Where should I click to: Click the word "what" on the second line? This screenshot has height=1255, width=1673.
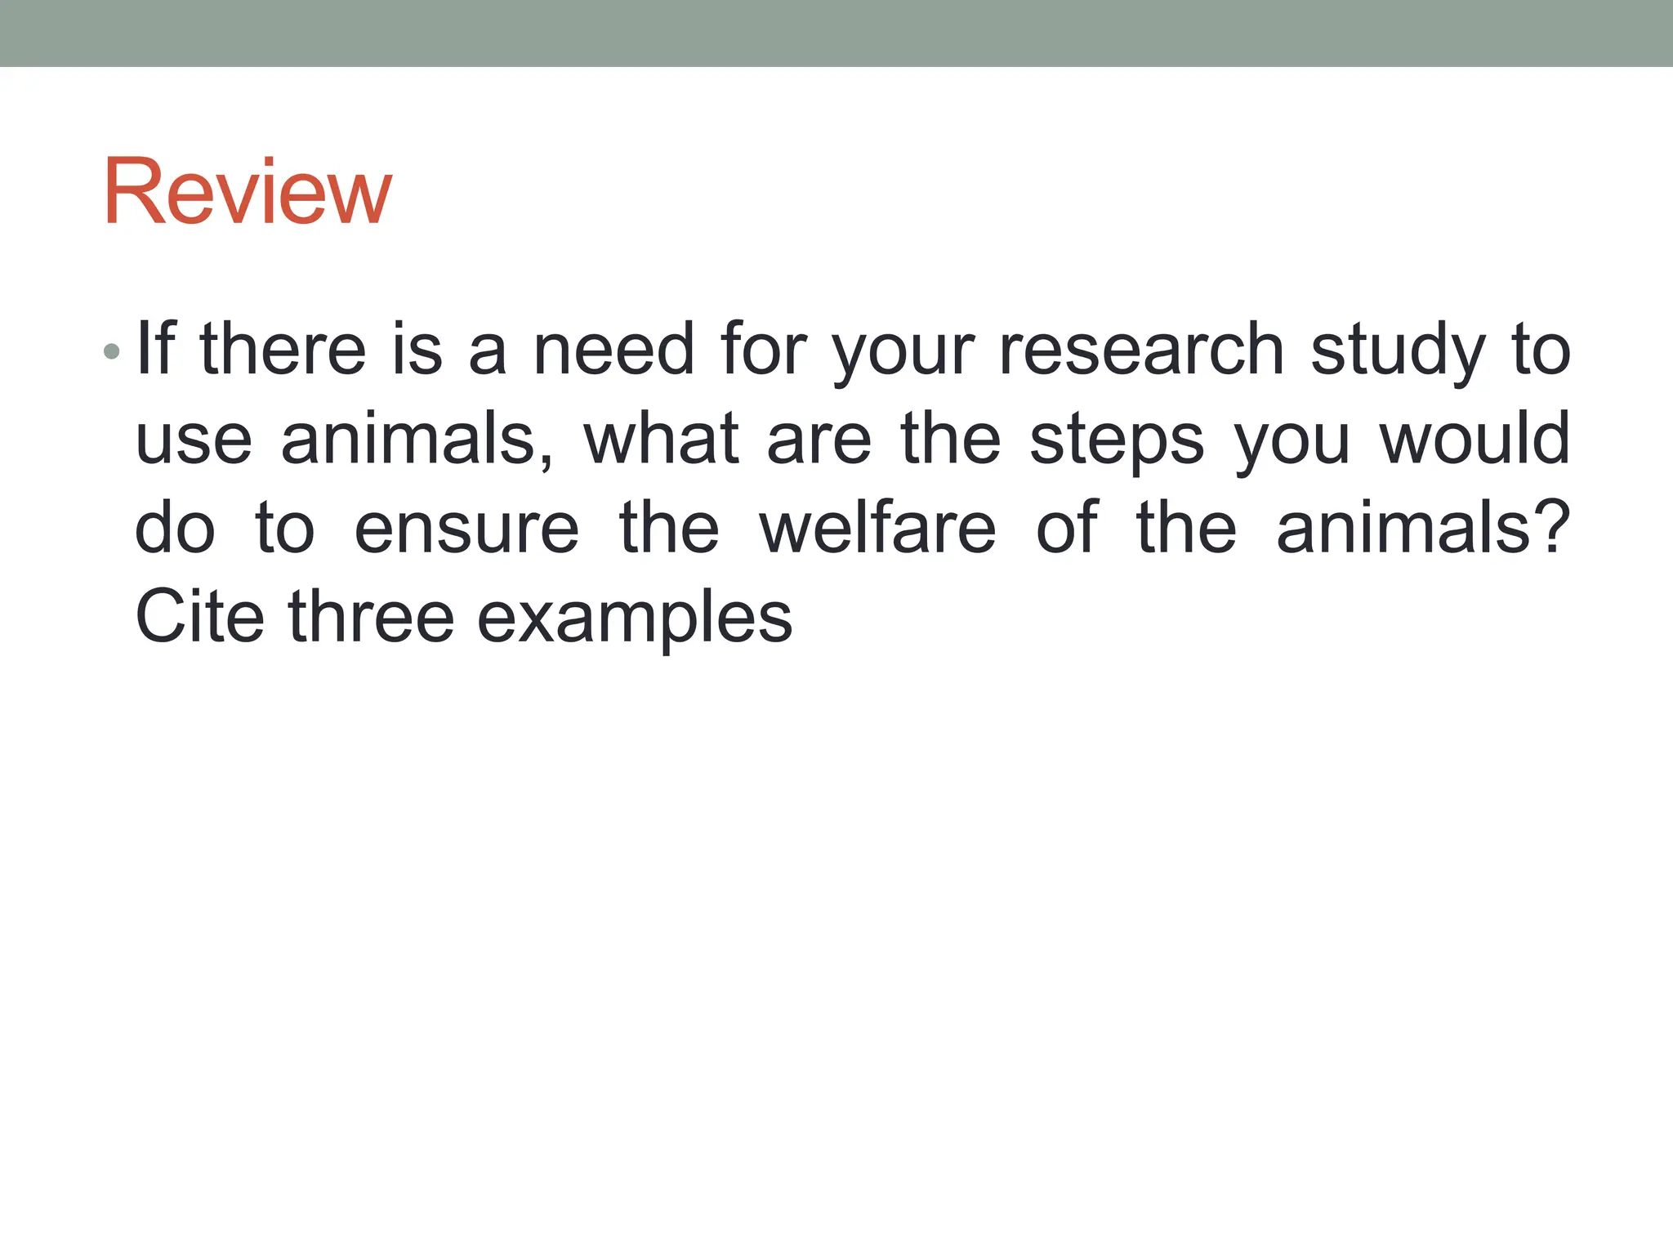(x=661, y=439)
